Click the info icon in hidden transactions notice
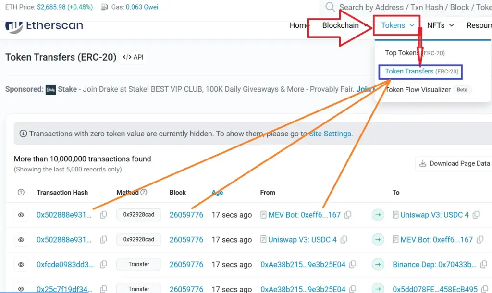The height and width of the screenshot is (293, 492). pos(23,134)
